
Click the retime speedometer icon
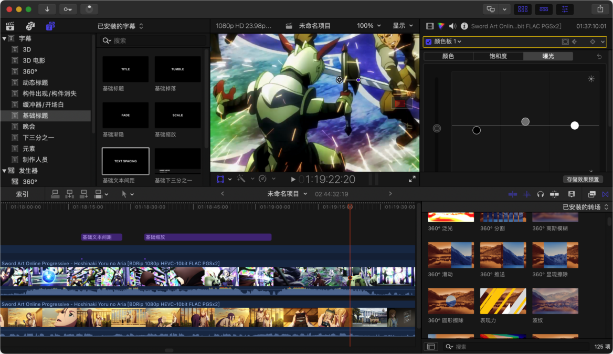click(x=263, y=179)
